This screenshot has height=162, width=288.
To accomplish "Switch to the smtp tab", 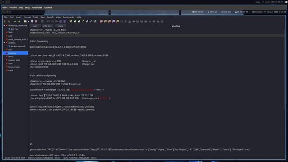I will point(48,26).
